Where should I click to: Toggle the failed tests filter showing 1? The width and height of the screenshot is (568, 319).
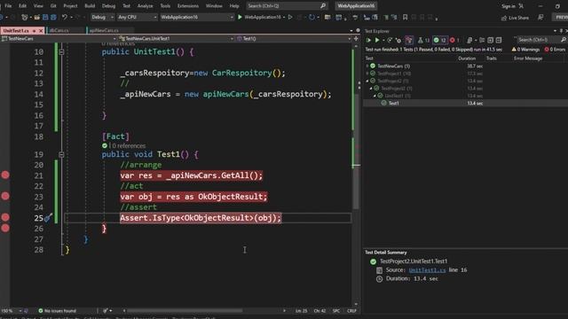[454, 40]
